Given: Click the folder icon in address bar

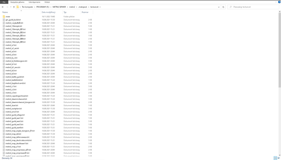Looking at the screenshot, I should pos(18,7).
